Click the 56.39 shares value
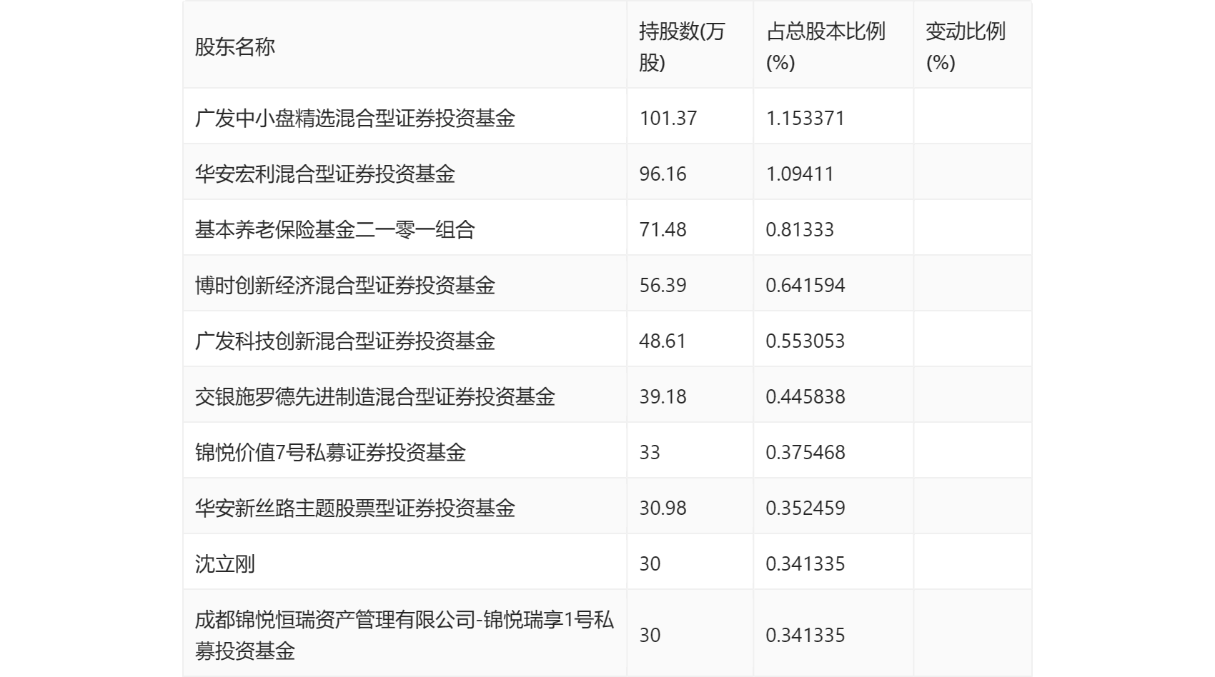1215x677 pixels. 663,285
